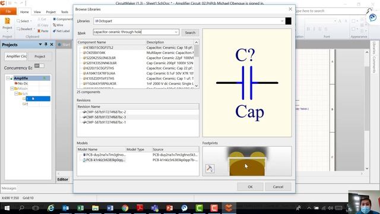Select component K180J15C0GF5TL2
380x214 pixels.
point(100,48)
